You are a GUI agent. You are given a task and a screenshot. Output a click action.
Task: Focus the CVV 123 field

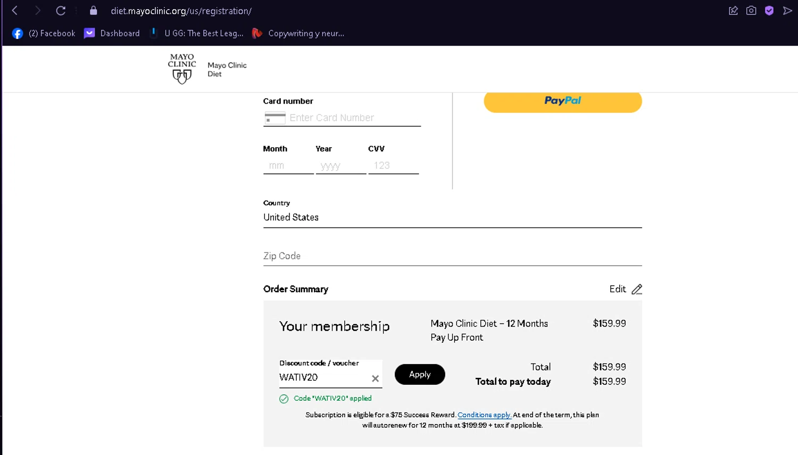[394, 166]
